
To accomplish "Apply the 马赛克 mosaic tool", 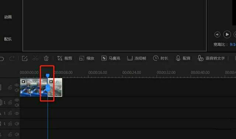I will (x=111, y=58).
